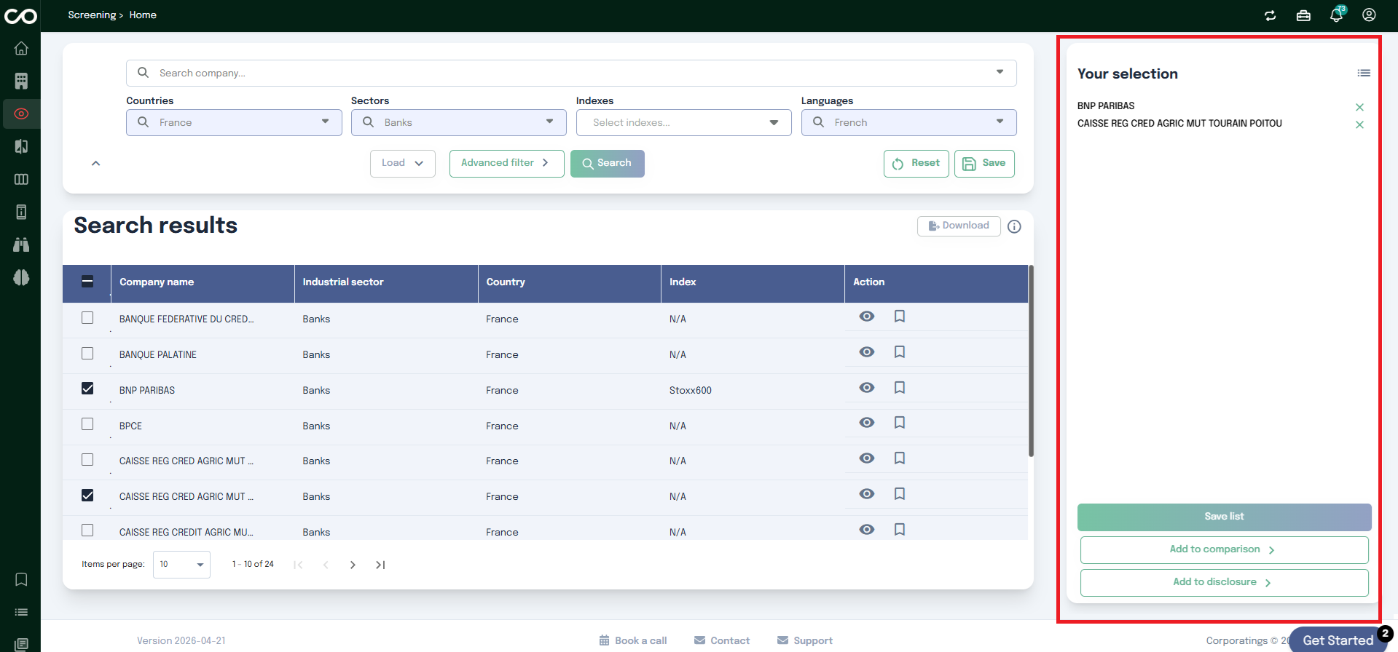
Task: Save the current search
Action: coord(984,163)
